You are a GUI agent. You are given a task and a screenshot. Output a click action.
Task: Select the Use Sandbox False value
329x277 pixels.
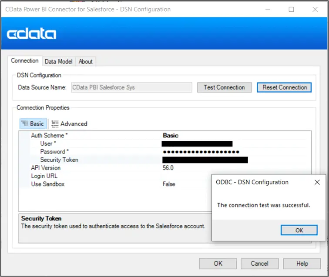pos(169,184)
